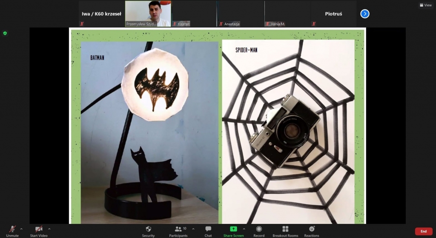
Task: Click the muted mic icon on Iwa's tile
Action: tap(82, 24)
